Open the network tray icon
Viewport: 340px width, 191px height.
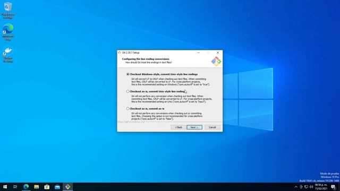point(306,187)
